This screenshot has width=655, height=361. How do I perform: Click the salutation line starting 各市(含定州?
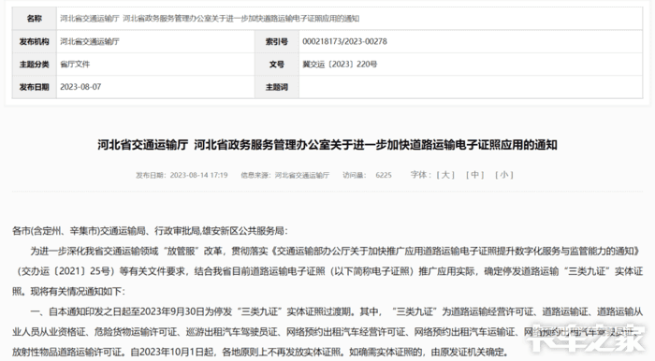coord(150,231)
